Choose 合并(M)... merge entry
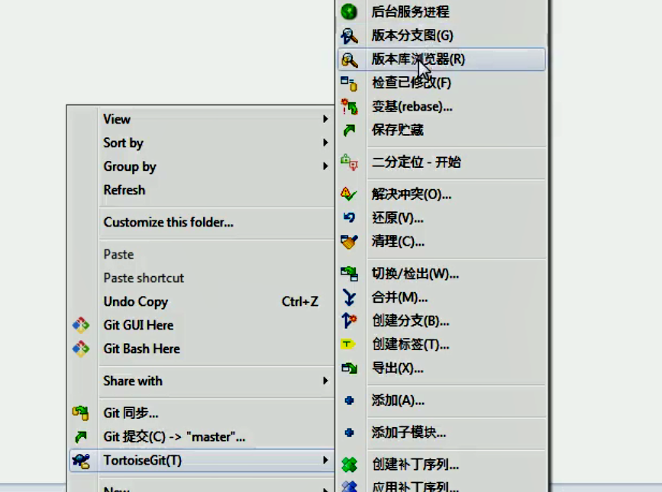The image size is (662, 492). [x=441, y=297]
